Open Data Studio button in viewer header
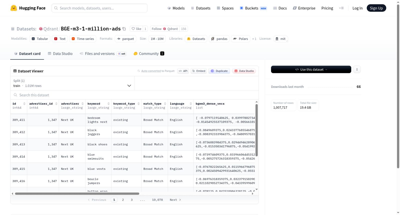The height and width of the screenshot is (215, 400). [244, 71]
